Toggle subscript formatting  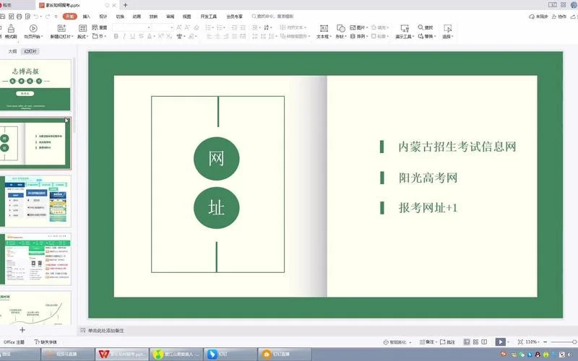pos(169,36)
